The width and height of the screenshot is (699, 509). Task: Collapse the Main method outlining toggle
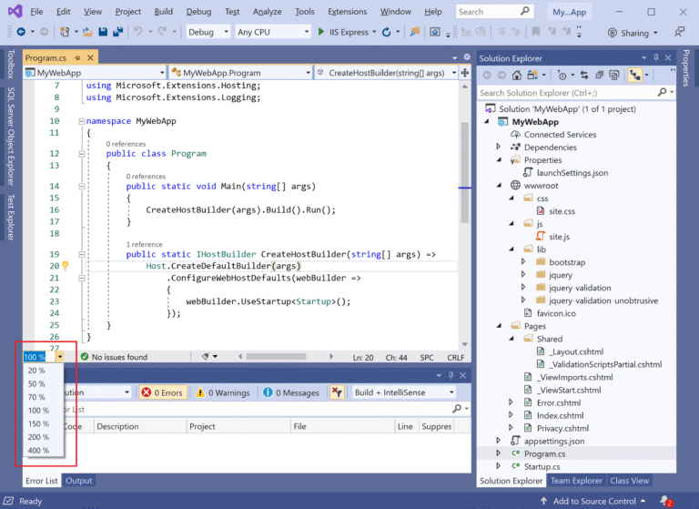click(x=82, y=186)
